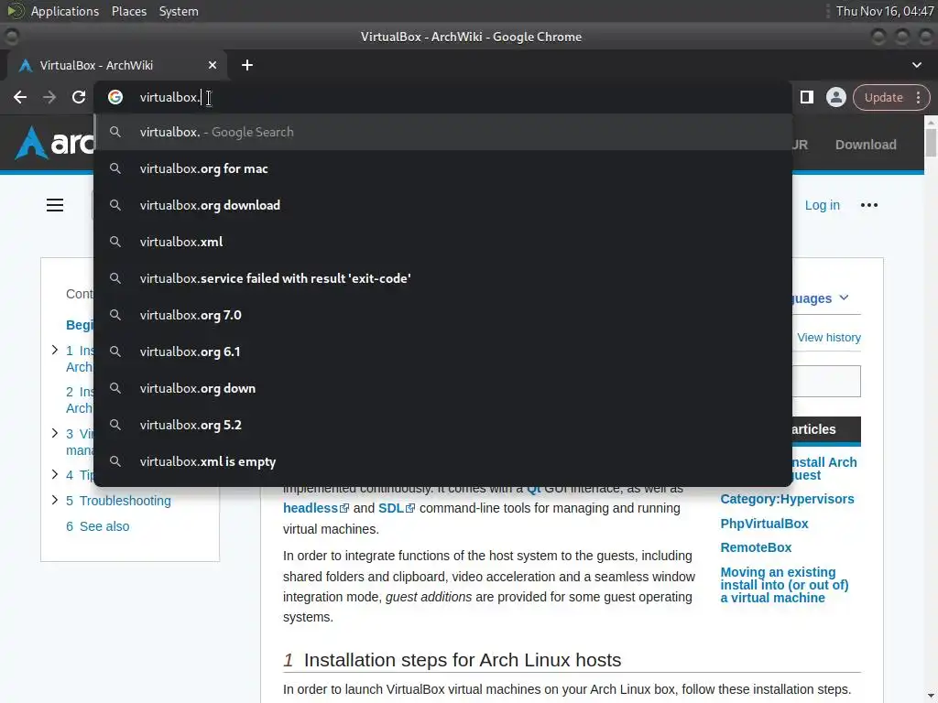This screenshot has height=703, width=938.
Task: Click the page vertical scrollbar thumb
Action: pos(931,142)
